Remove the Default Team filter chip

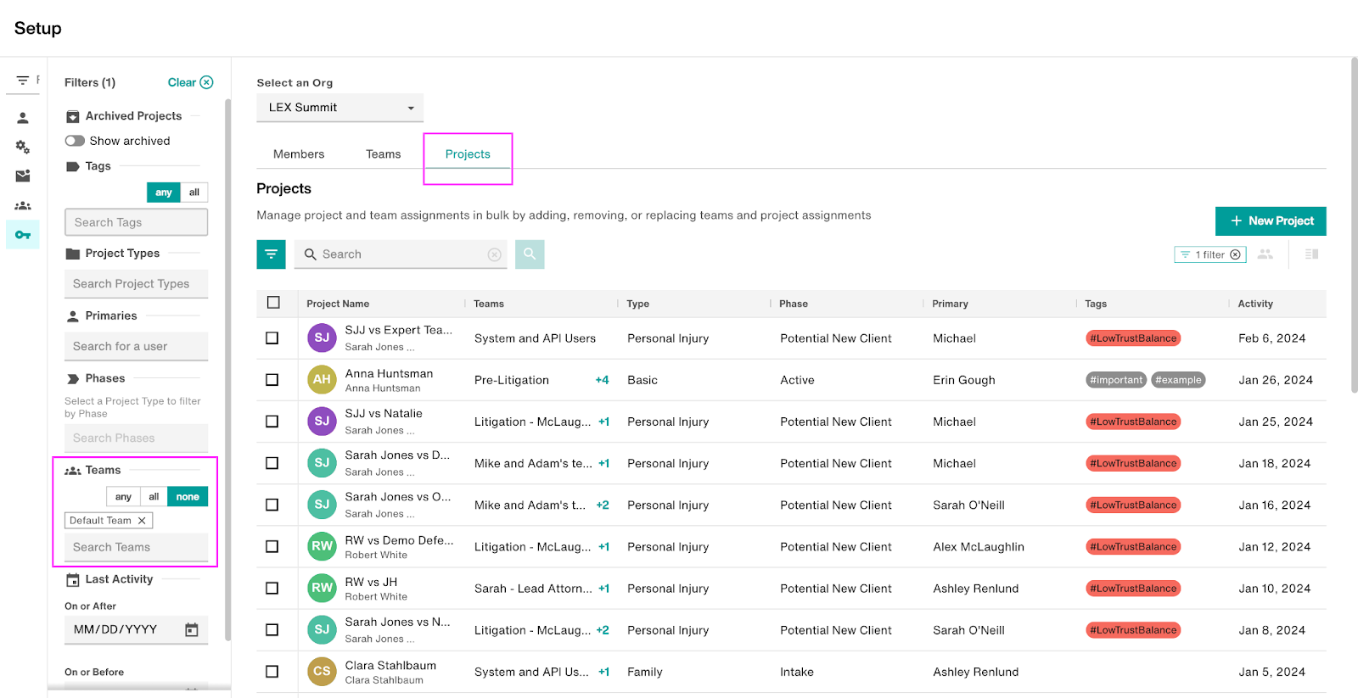coord(142,521)
